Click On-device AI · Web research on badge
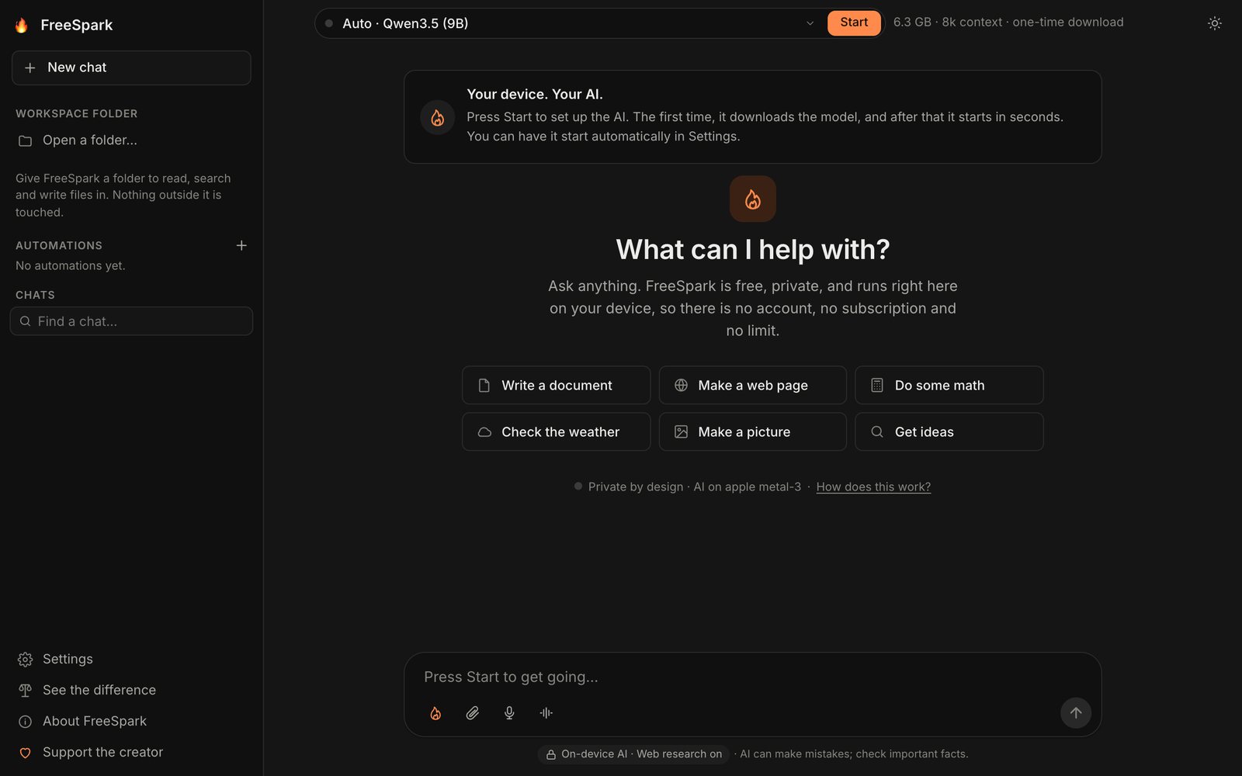Image resolution: width=1242 pixels, height=776 pixels. point(633,753)
